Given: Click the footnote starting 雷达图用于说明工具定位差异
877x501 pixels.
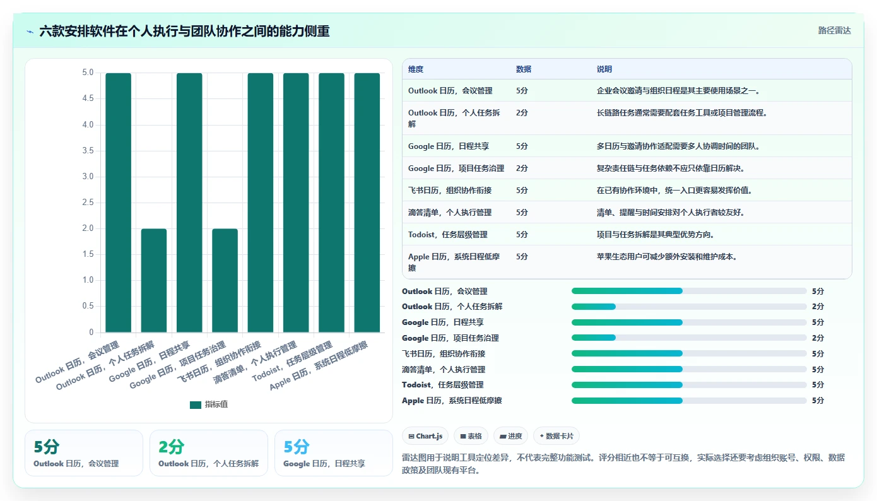Looking at the screenshot, I should point(623,464).
